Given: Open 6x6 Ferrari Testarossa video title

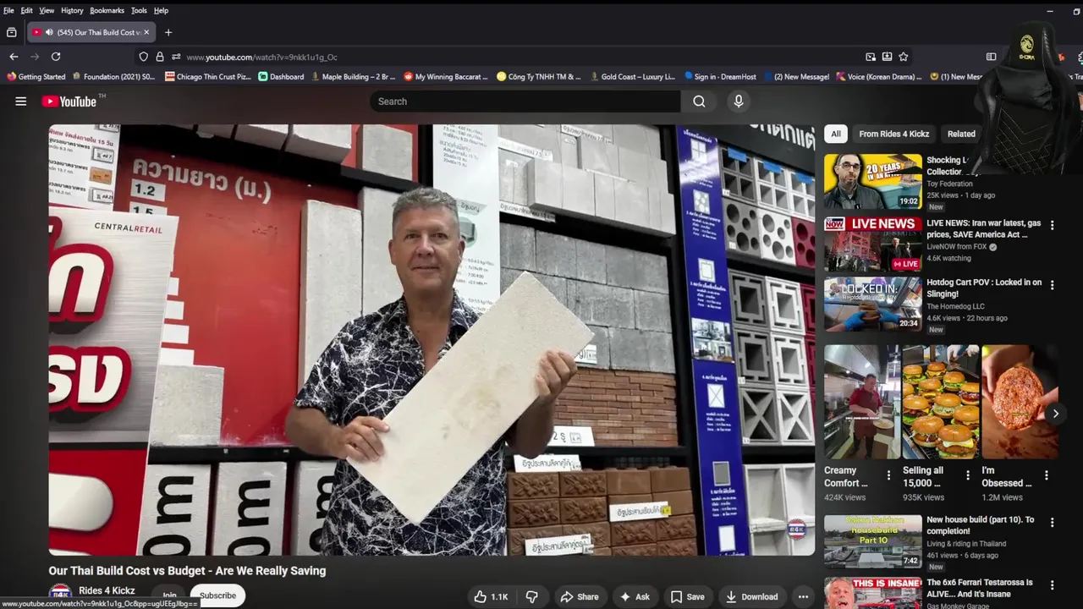Looking at the screenshot, I should [x=980, y=588].
